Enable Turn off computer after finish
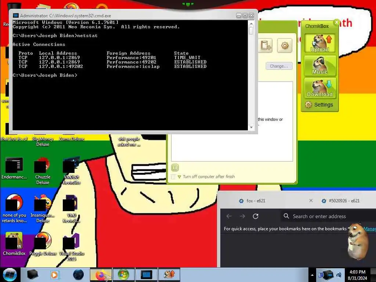The image size is (376, 282). 173,177
